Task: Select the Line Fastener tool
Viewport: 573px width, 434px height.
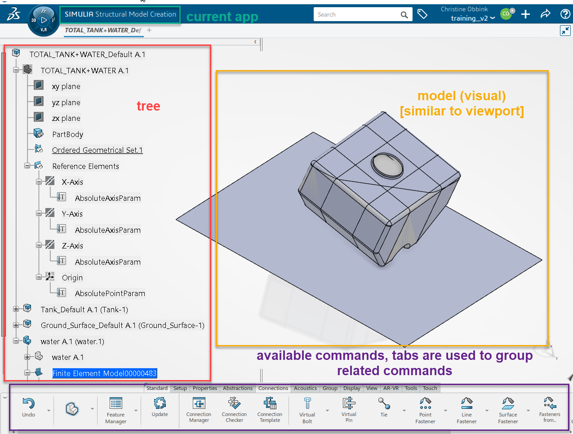Action: pyautogui.click(x=466, y=410)
